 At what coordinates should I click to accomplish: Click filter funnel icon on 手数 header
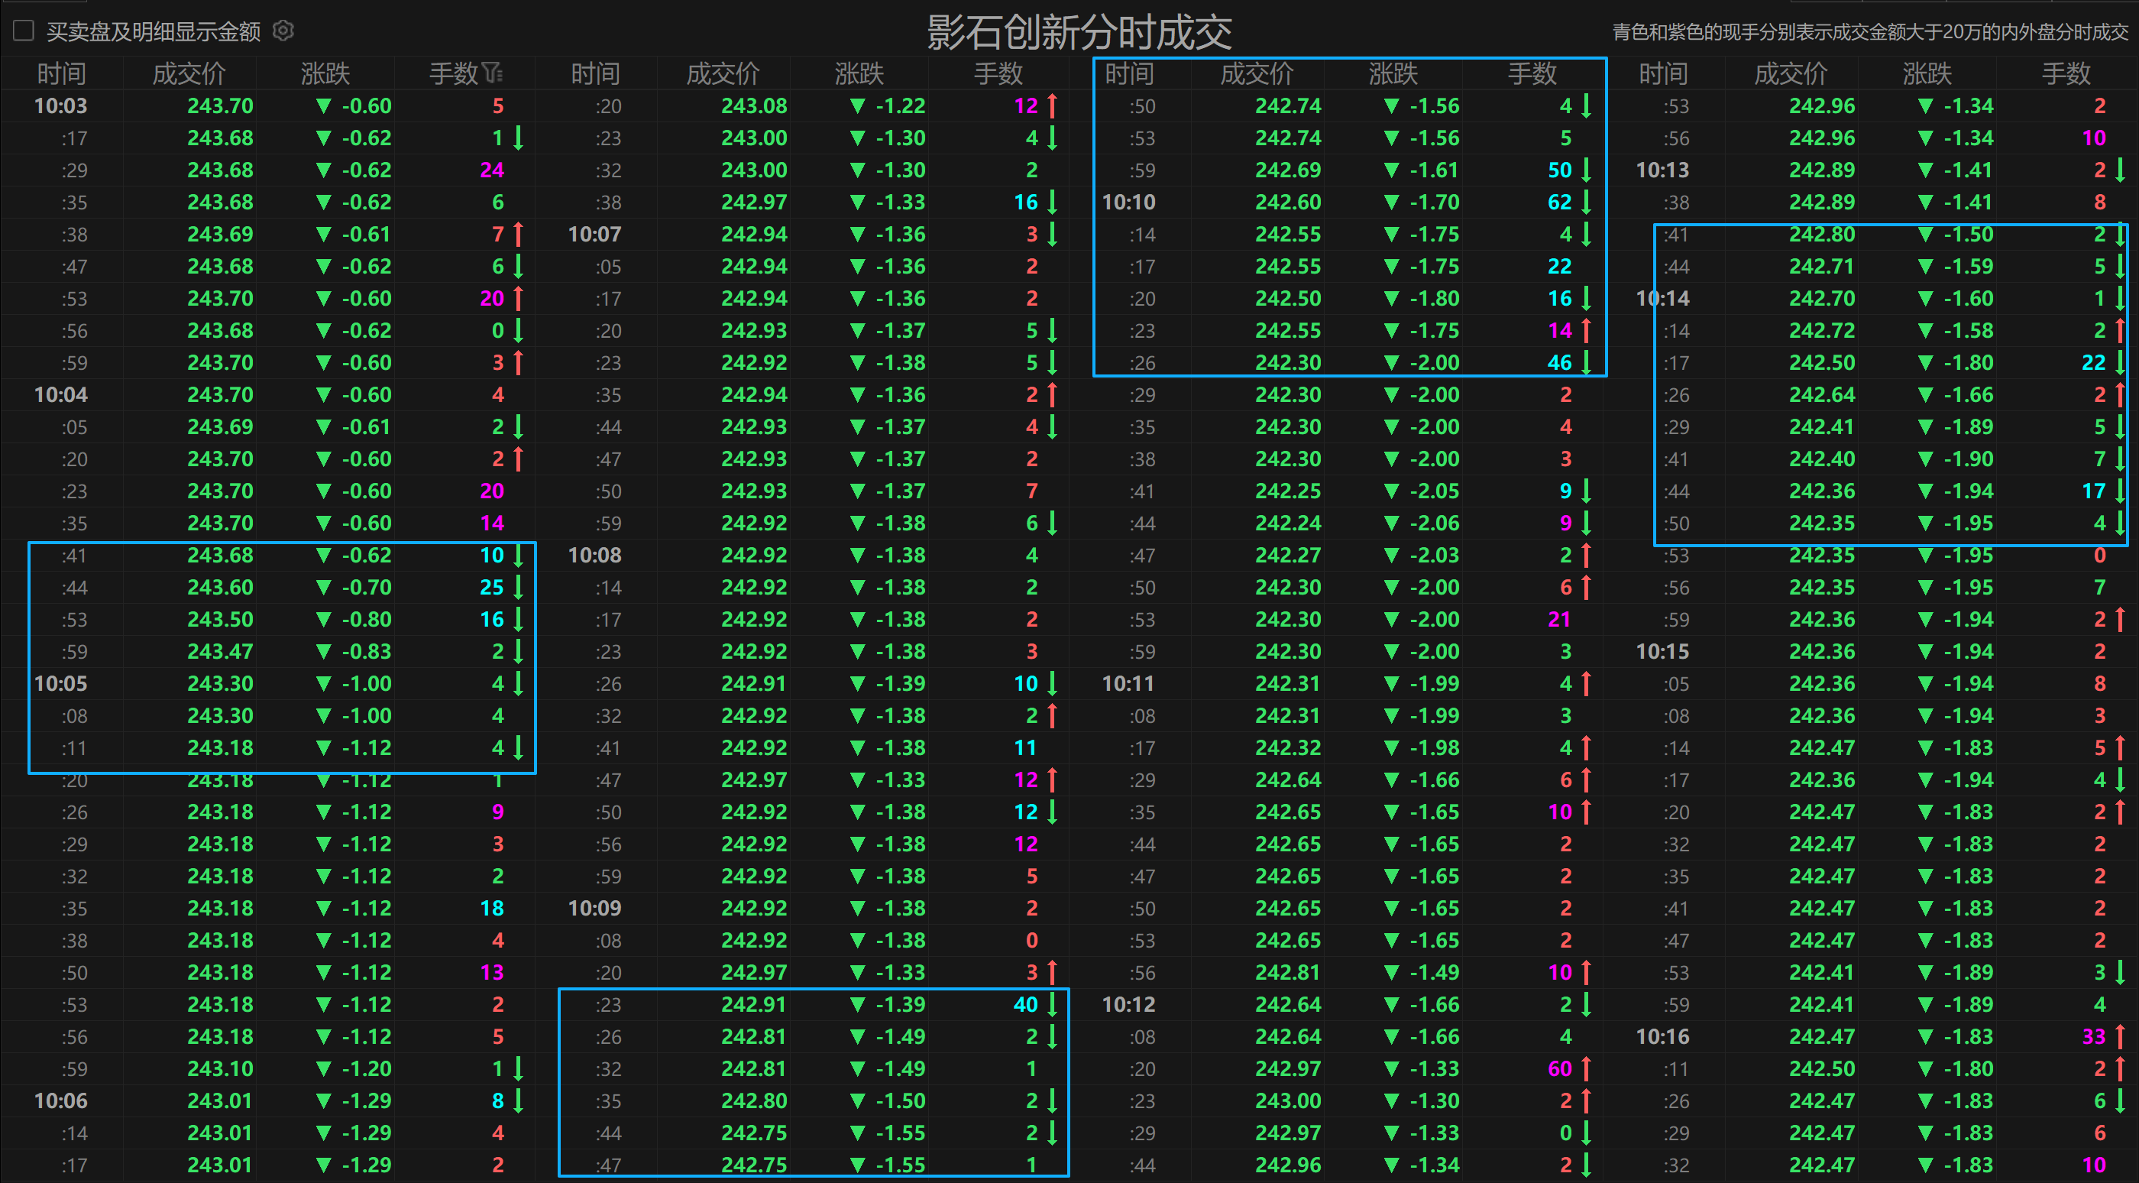(x=491, y=73)
